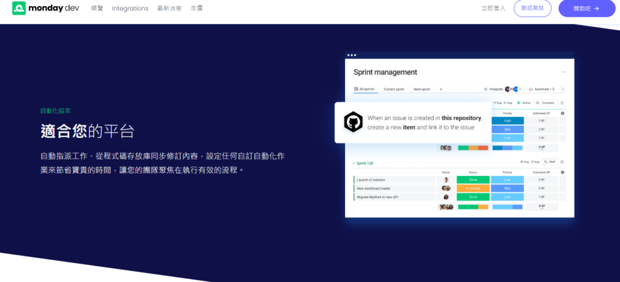Click the Mid priority cell in top sprint

[x=507, y=129]
